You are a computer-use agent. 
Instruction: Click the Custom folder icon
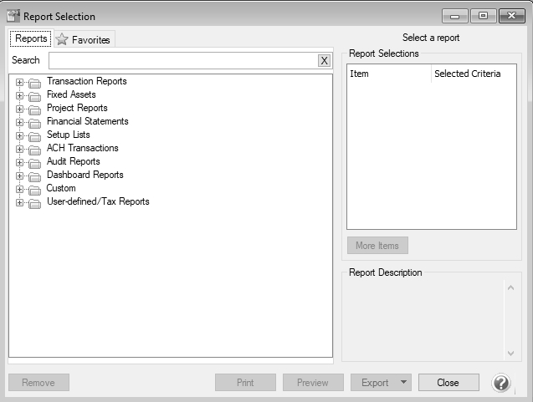pos(34,190)
